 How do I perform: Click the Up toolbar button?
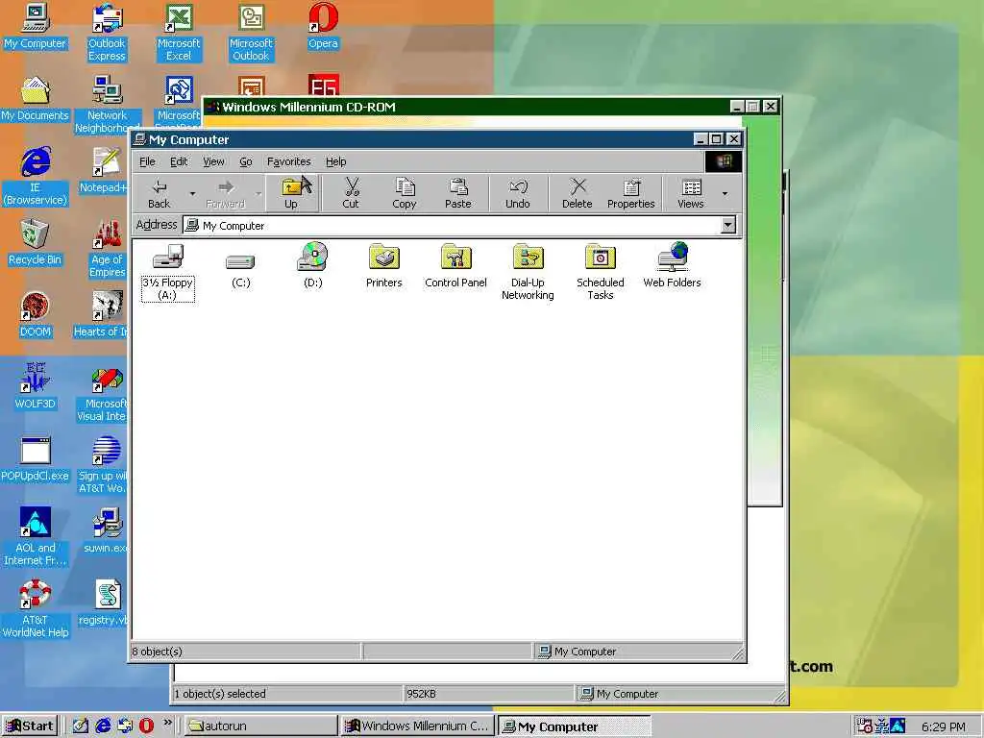291,194
